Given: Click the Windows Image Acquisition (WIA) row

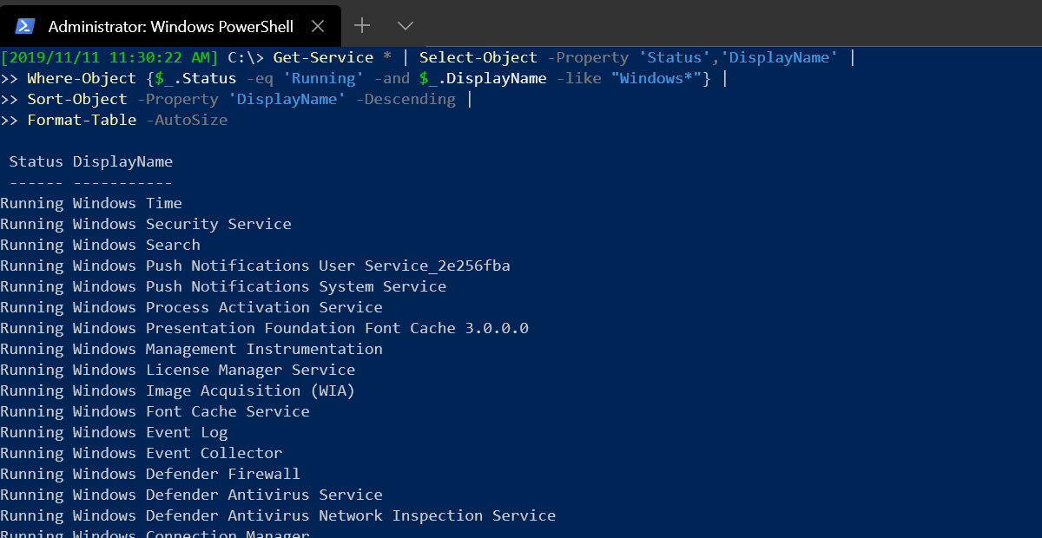Looking at the screenshot, I should coord(178,390).
